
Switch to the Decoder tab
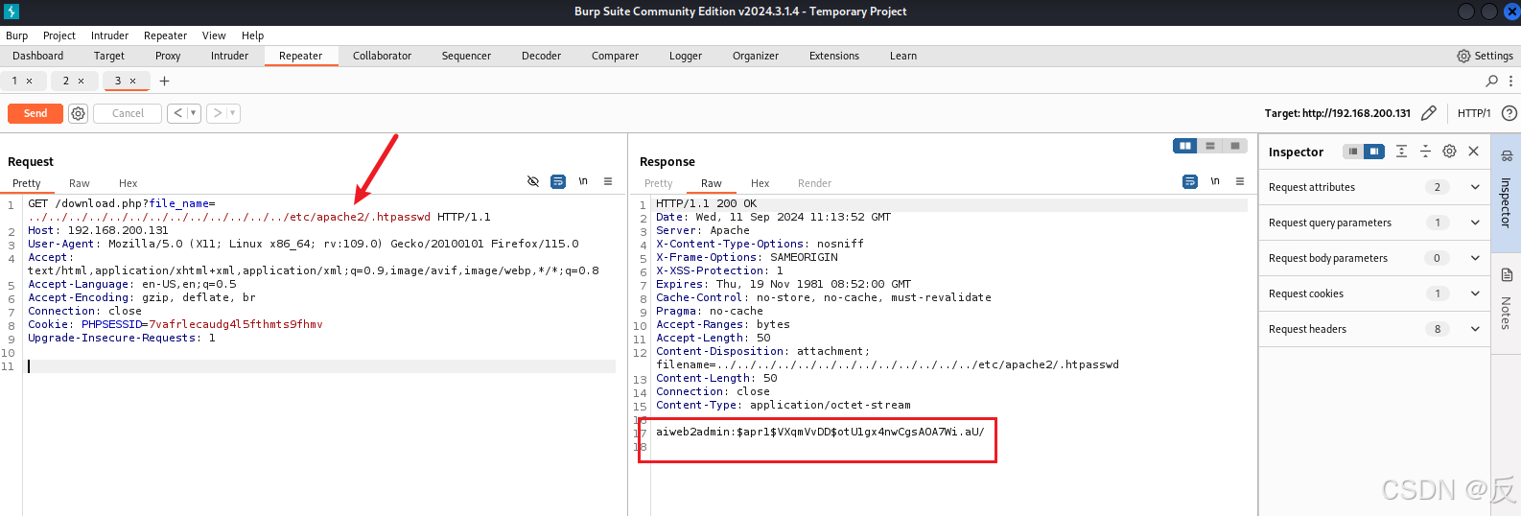pyautogui.click(x=542, y=56)
